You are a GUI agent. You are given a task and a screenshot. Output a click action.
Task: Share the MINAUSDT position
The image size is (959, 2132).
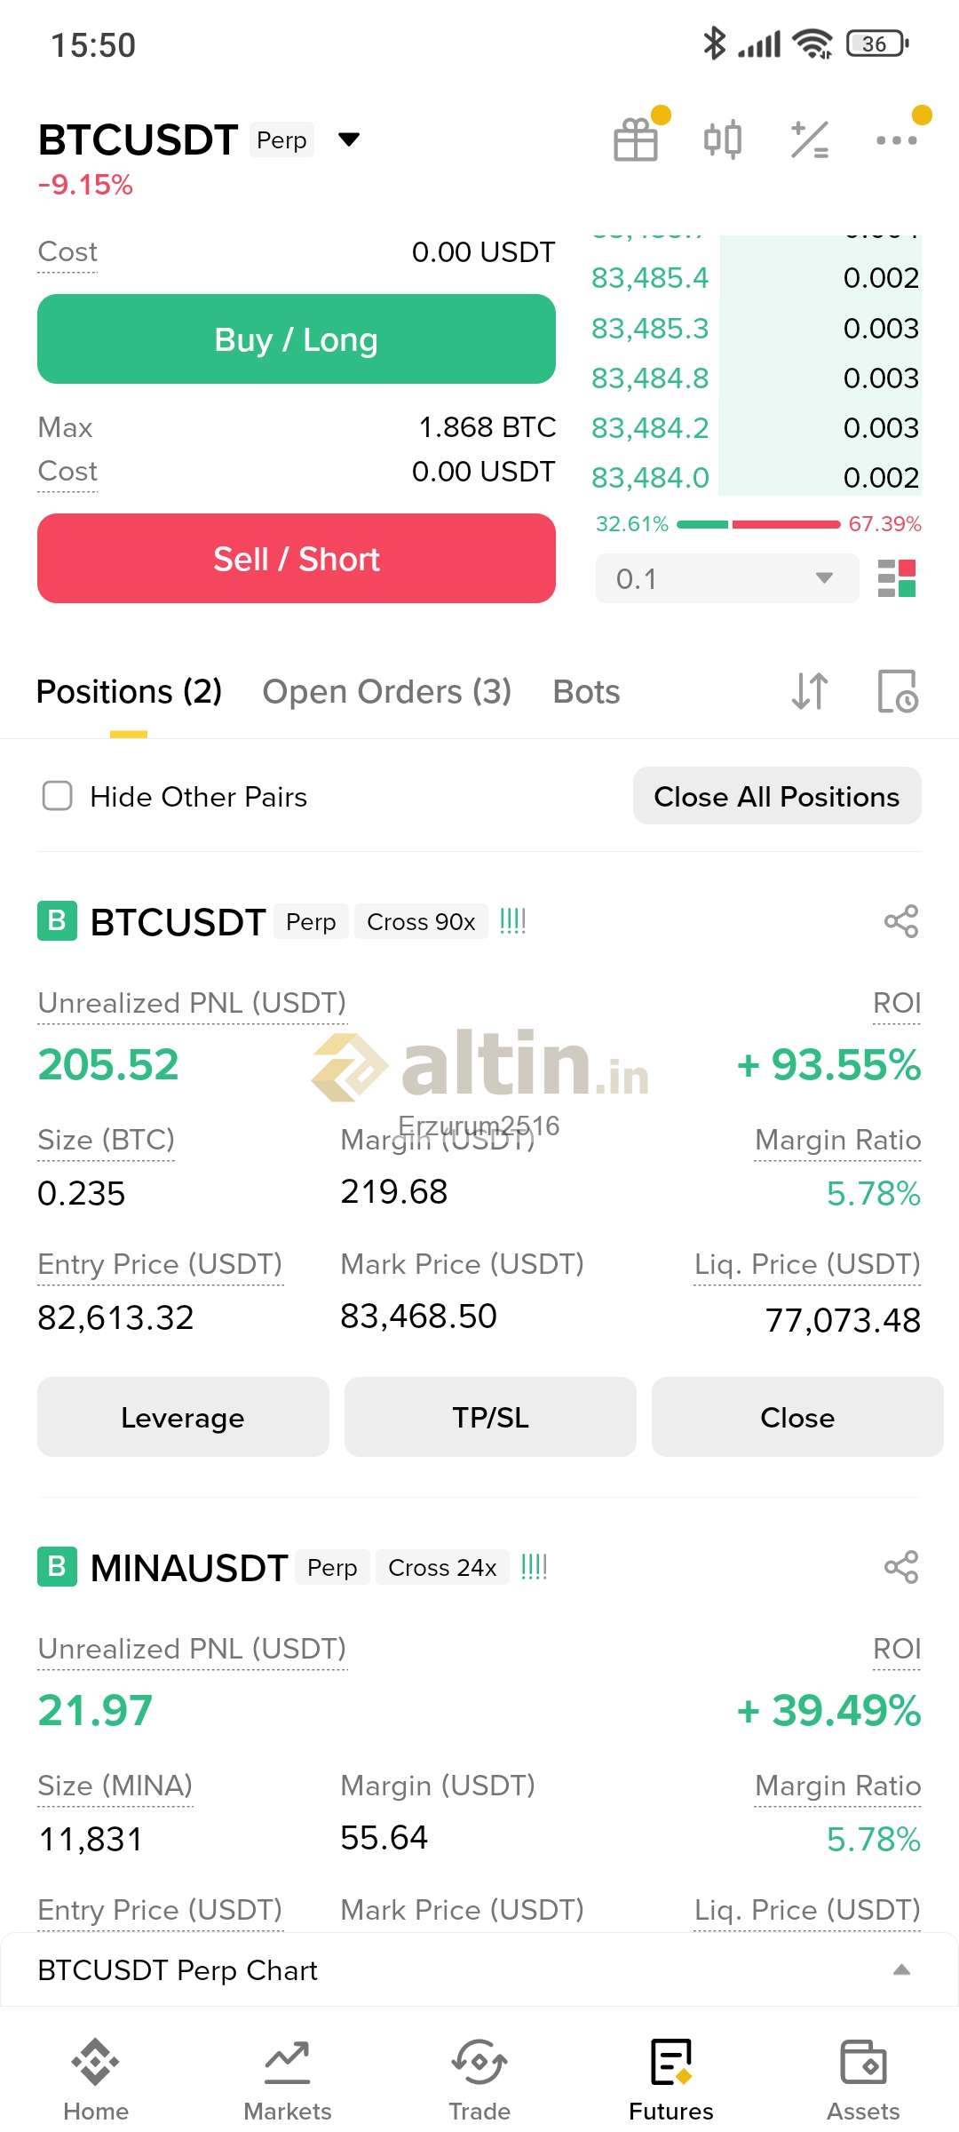pyautogui.click(x=900, y=1567)
